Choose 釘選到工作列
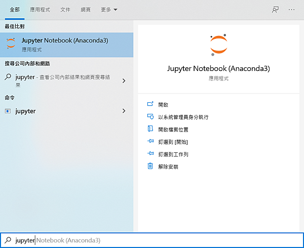Screen dimensions: 304x248 173,154
